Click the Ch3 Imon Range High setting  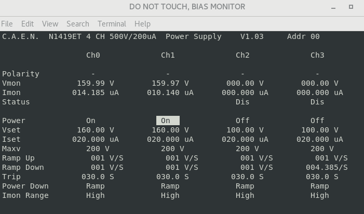point(320,195)
